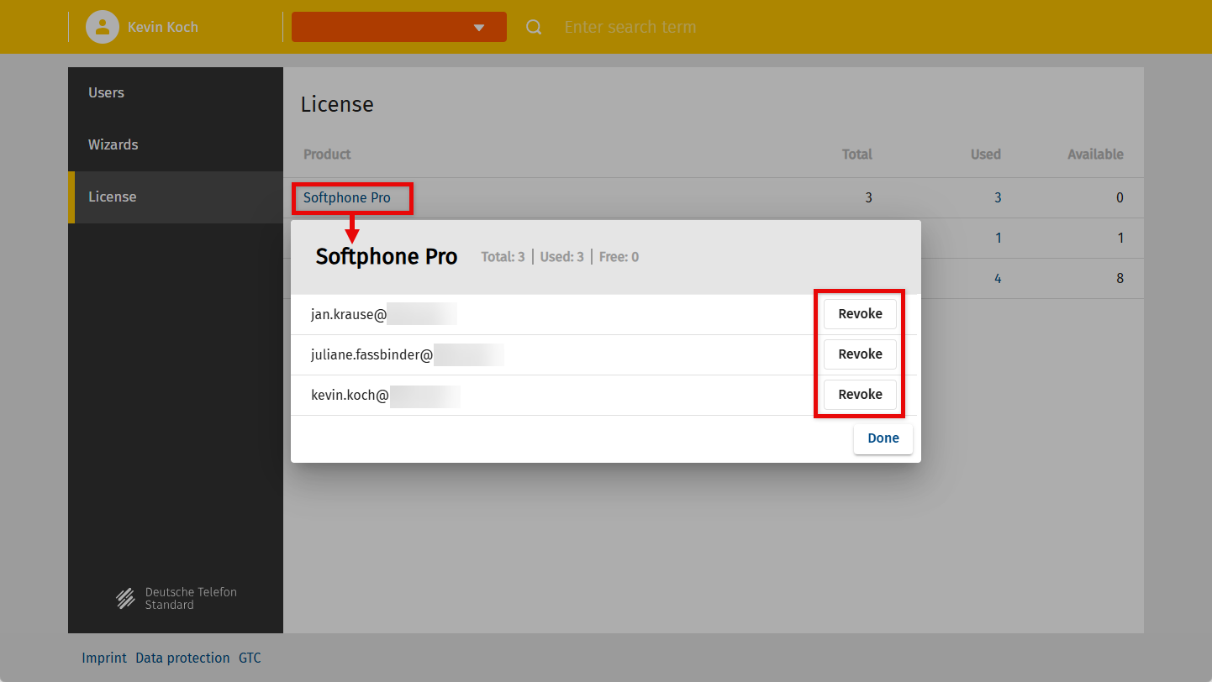This screenshot has height=682, width=1212.
Task: Click the Used count in Softphone Pro row
Action: click(998, 198)
